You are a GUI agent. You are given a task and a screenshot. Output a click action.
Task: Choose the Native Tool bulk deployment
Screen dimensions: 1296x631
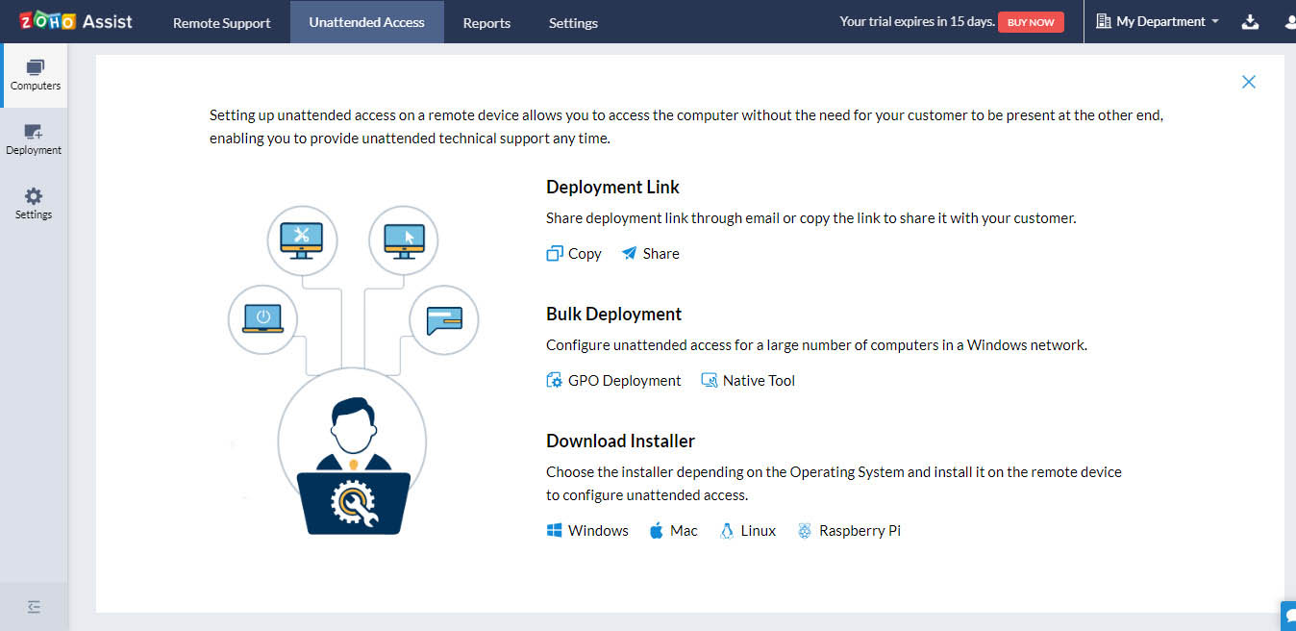(748, 381)
